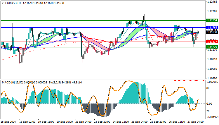Select the blue 1.11762 price level label

pos(212,28)
